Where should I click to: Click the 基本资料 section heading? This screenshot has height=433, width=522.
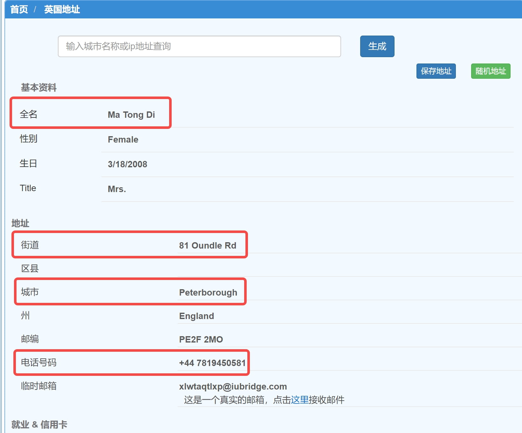pyautogui.click(x=39, y=87)
